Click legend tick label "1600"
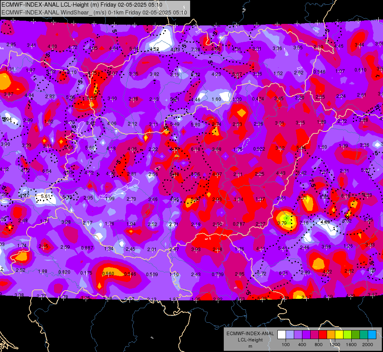This screenshot has width=383, height=352. coord(351,345)
